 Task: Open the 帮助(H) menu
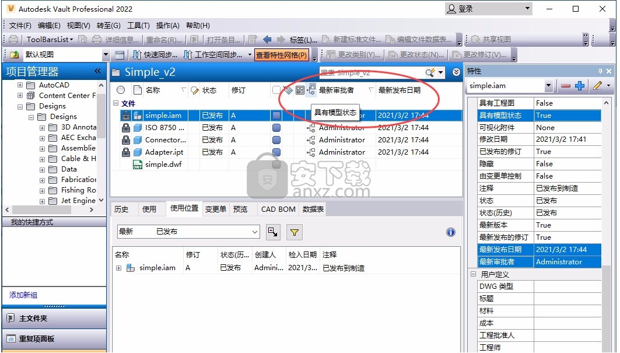198,25
